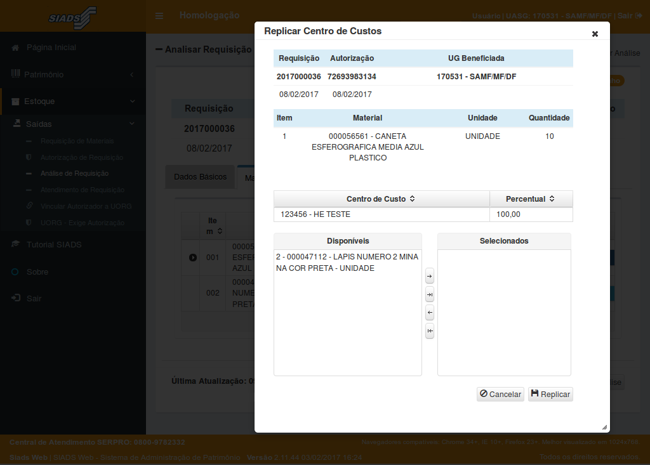650x465 pixels.
Task: Open Autorização de Requisição link
Action: (82, 157)
